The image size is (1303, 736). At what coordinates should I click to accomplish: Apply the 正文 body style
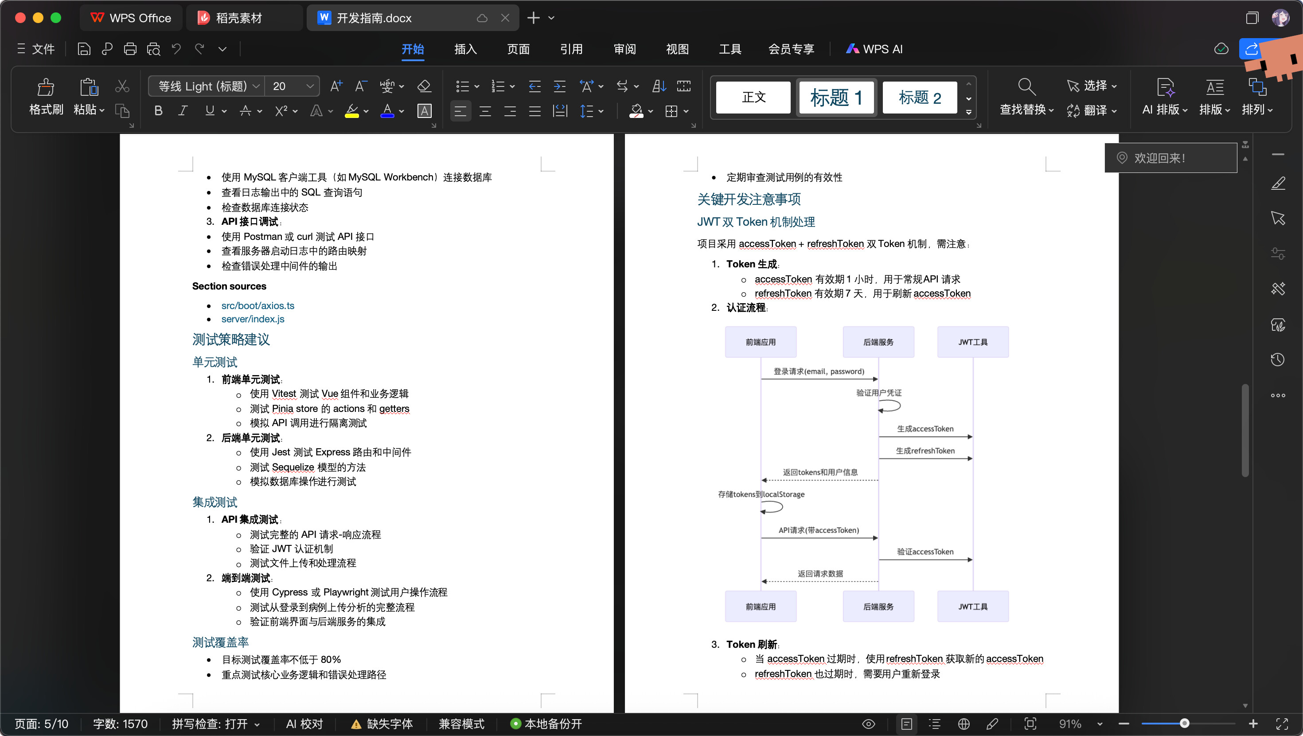[754, 97]
